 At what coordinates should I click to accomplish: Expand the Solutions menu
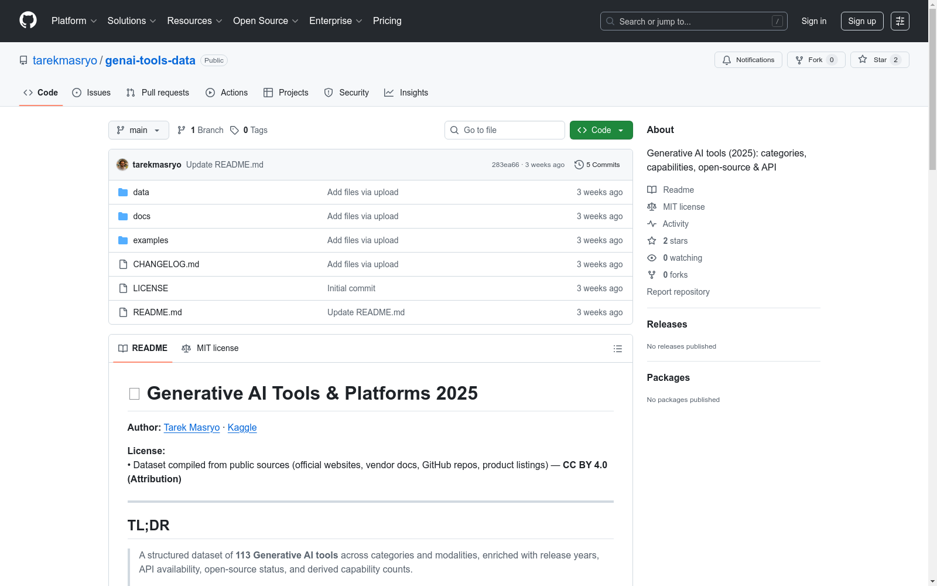[132, 21]
